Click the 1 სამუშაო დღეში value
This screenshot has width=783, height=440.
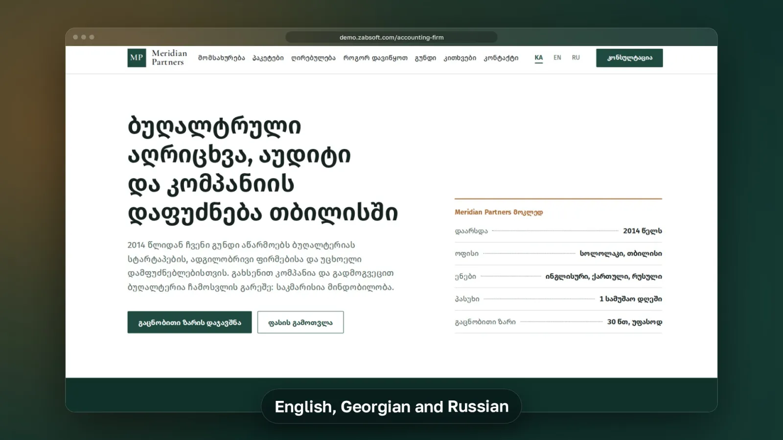click(x=630, y=299)
